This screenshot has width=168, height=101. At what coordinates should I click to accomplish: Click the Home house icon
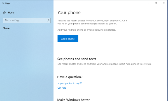[x=4, y=13]
